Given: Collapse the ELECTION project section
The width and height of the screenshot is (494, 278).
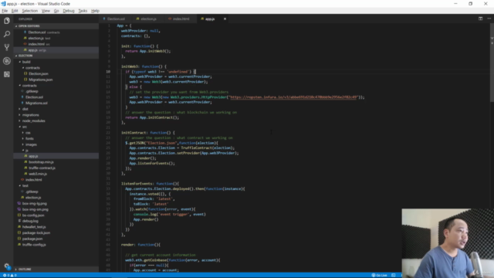Looking at the screenshot, I should point(56,56).
